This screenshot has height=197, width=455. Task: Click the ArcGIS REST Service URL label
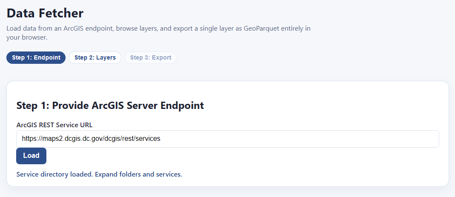point(54,125)
